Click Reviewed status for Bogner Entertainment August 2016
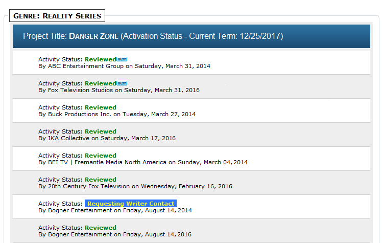Image resolution: width=383 pixels, height=243 pixels. (x=101, y=228)
